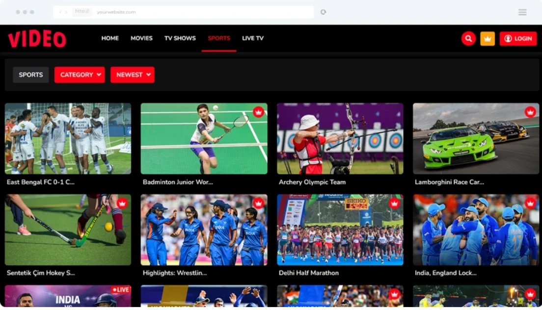Switch to the LIVE TV section
The image size is (542, 310).
click(252, 38)
